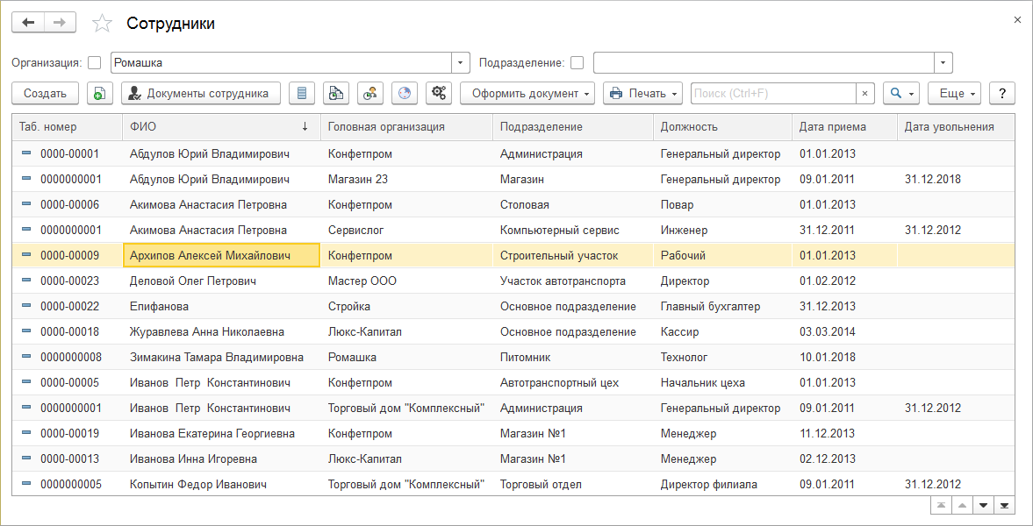This screenshot has height=526, width=1033.
Task: Open the Оформить документ dropdown menu
Action: (527, 93)
